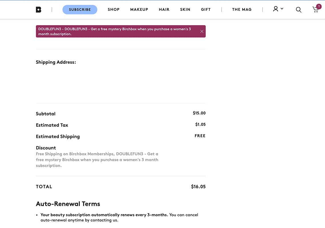Image resolution: width=325 pixels, height=228 pixels.
Task: Click the TOTAL label
Action: click(x=44, y=187)
